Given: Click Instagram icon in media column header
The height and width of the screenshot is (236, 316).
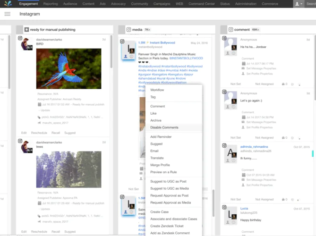Looking at the screenshot, I should click(128, 30).
